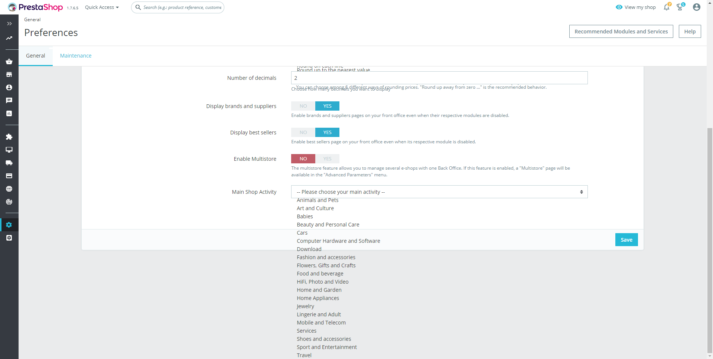
Task: Open the Main Shop Activity dropdown
Action: 439,192
